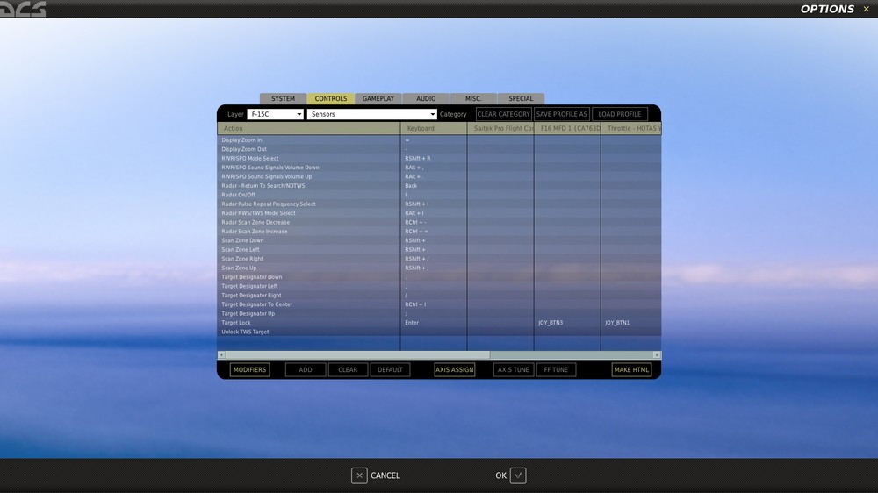Click the DEFAULT button

tap(391, 370)
